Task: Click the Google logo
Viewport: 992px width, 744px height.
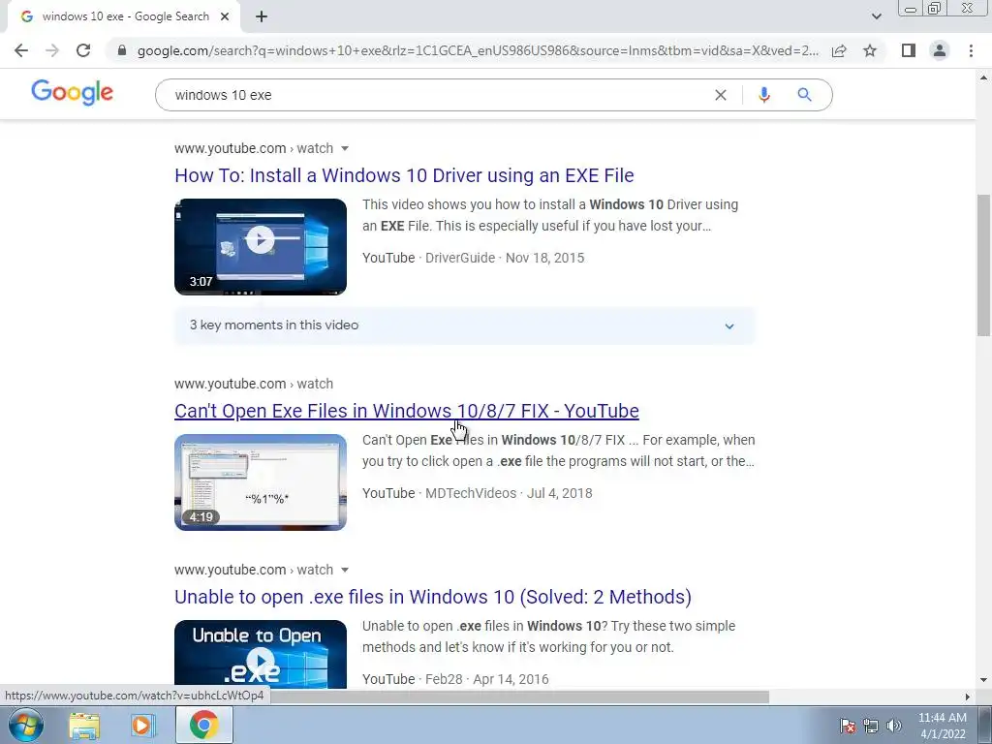Action: pos(72,92)
